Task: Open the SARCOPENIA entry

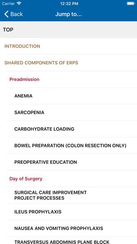Action: point(68,113)
